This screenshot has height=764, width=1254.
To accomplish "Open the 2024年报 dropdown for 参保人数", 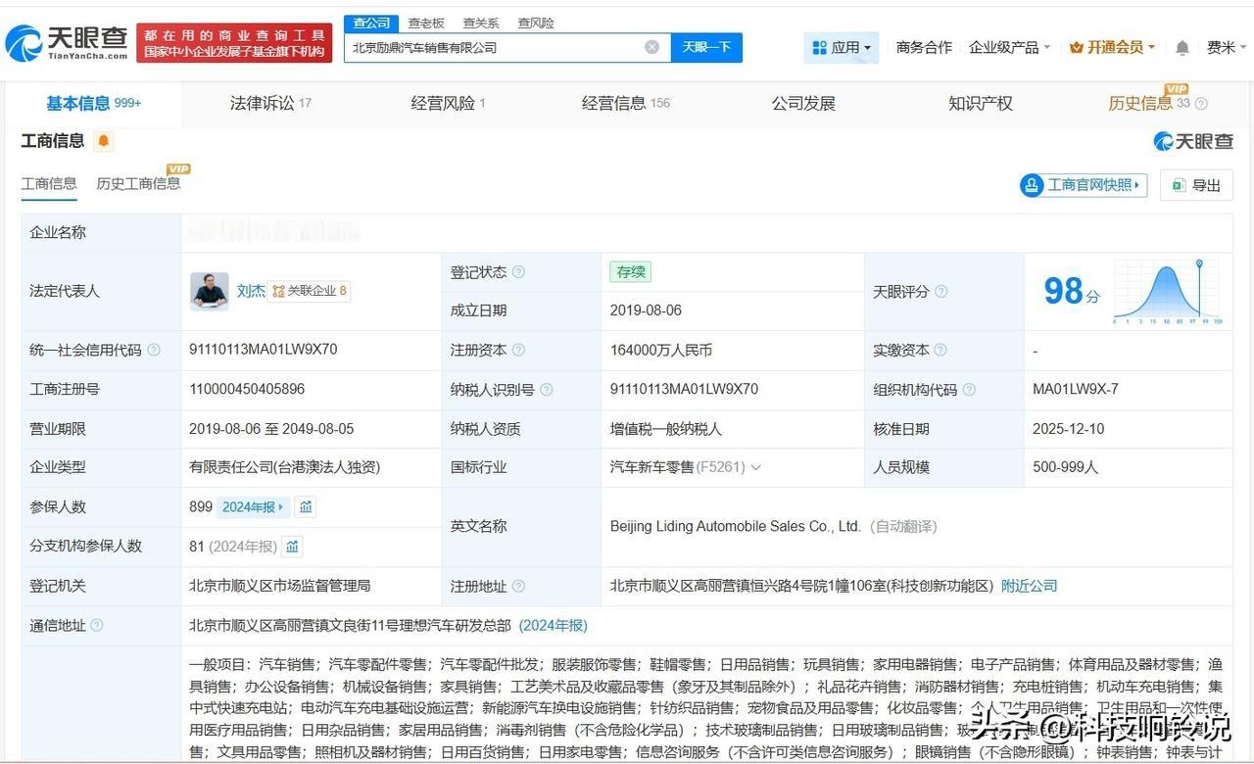I will coord(253,506).
